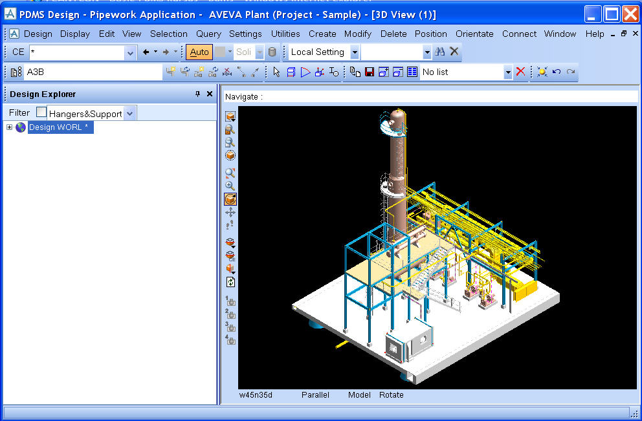Click the green refresh view icon
Screen dimensions: 642x421
[x=230, y=282]
